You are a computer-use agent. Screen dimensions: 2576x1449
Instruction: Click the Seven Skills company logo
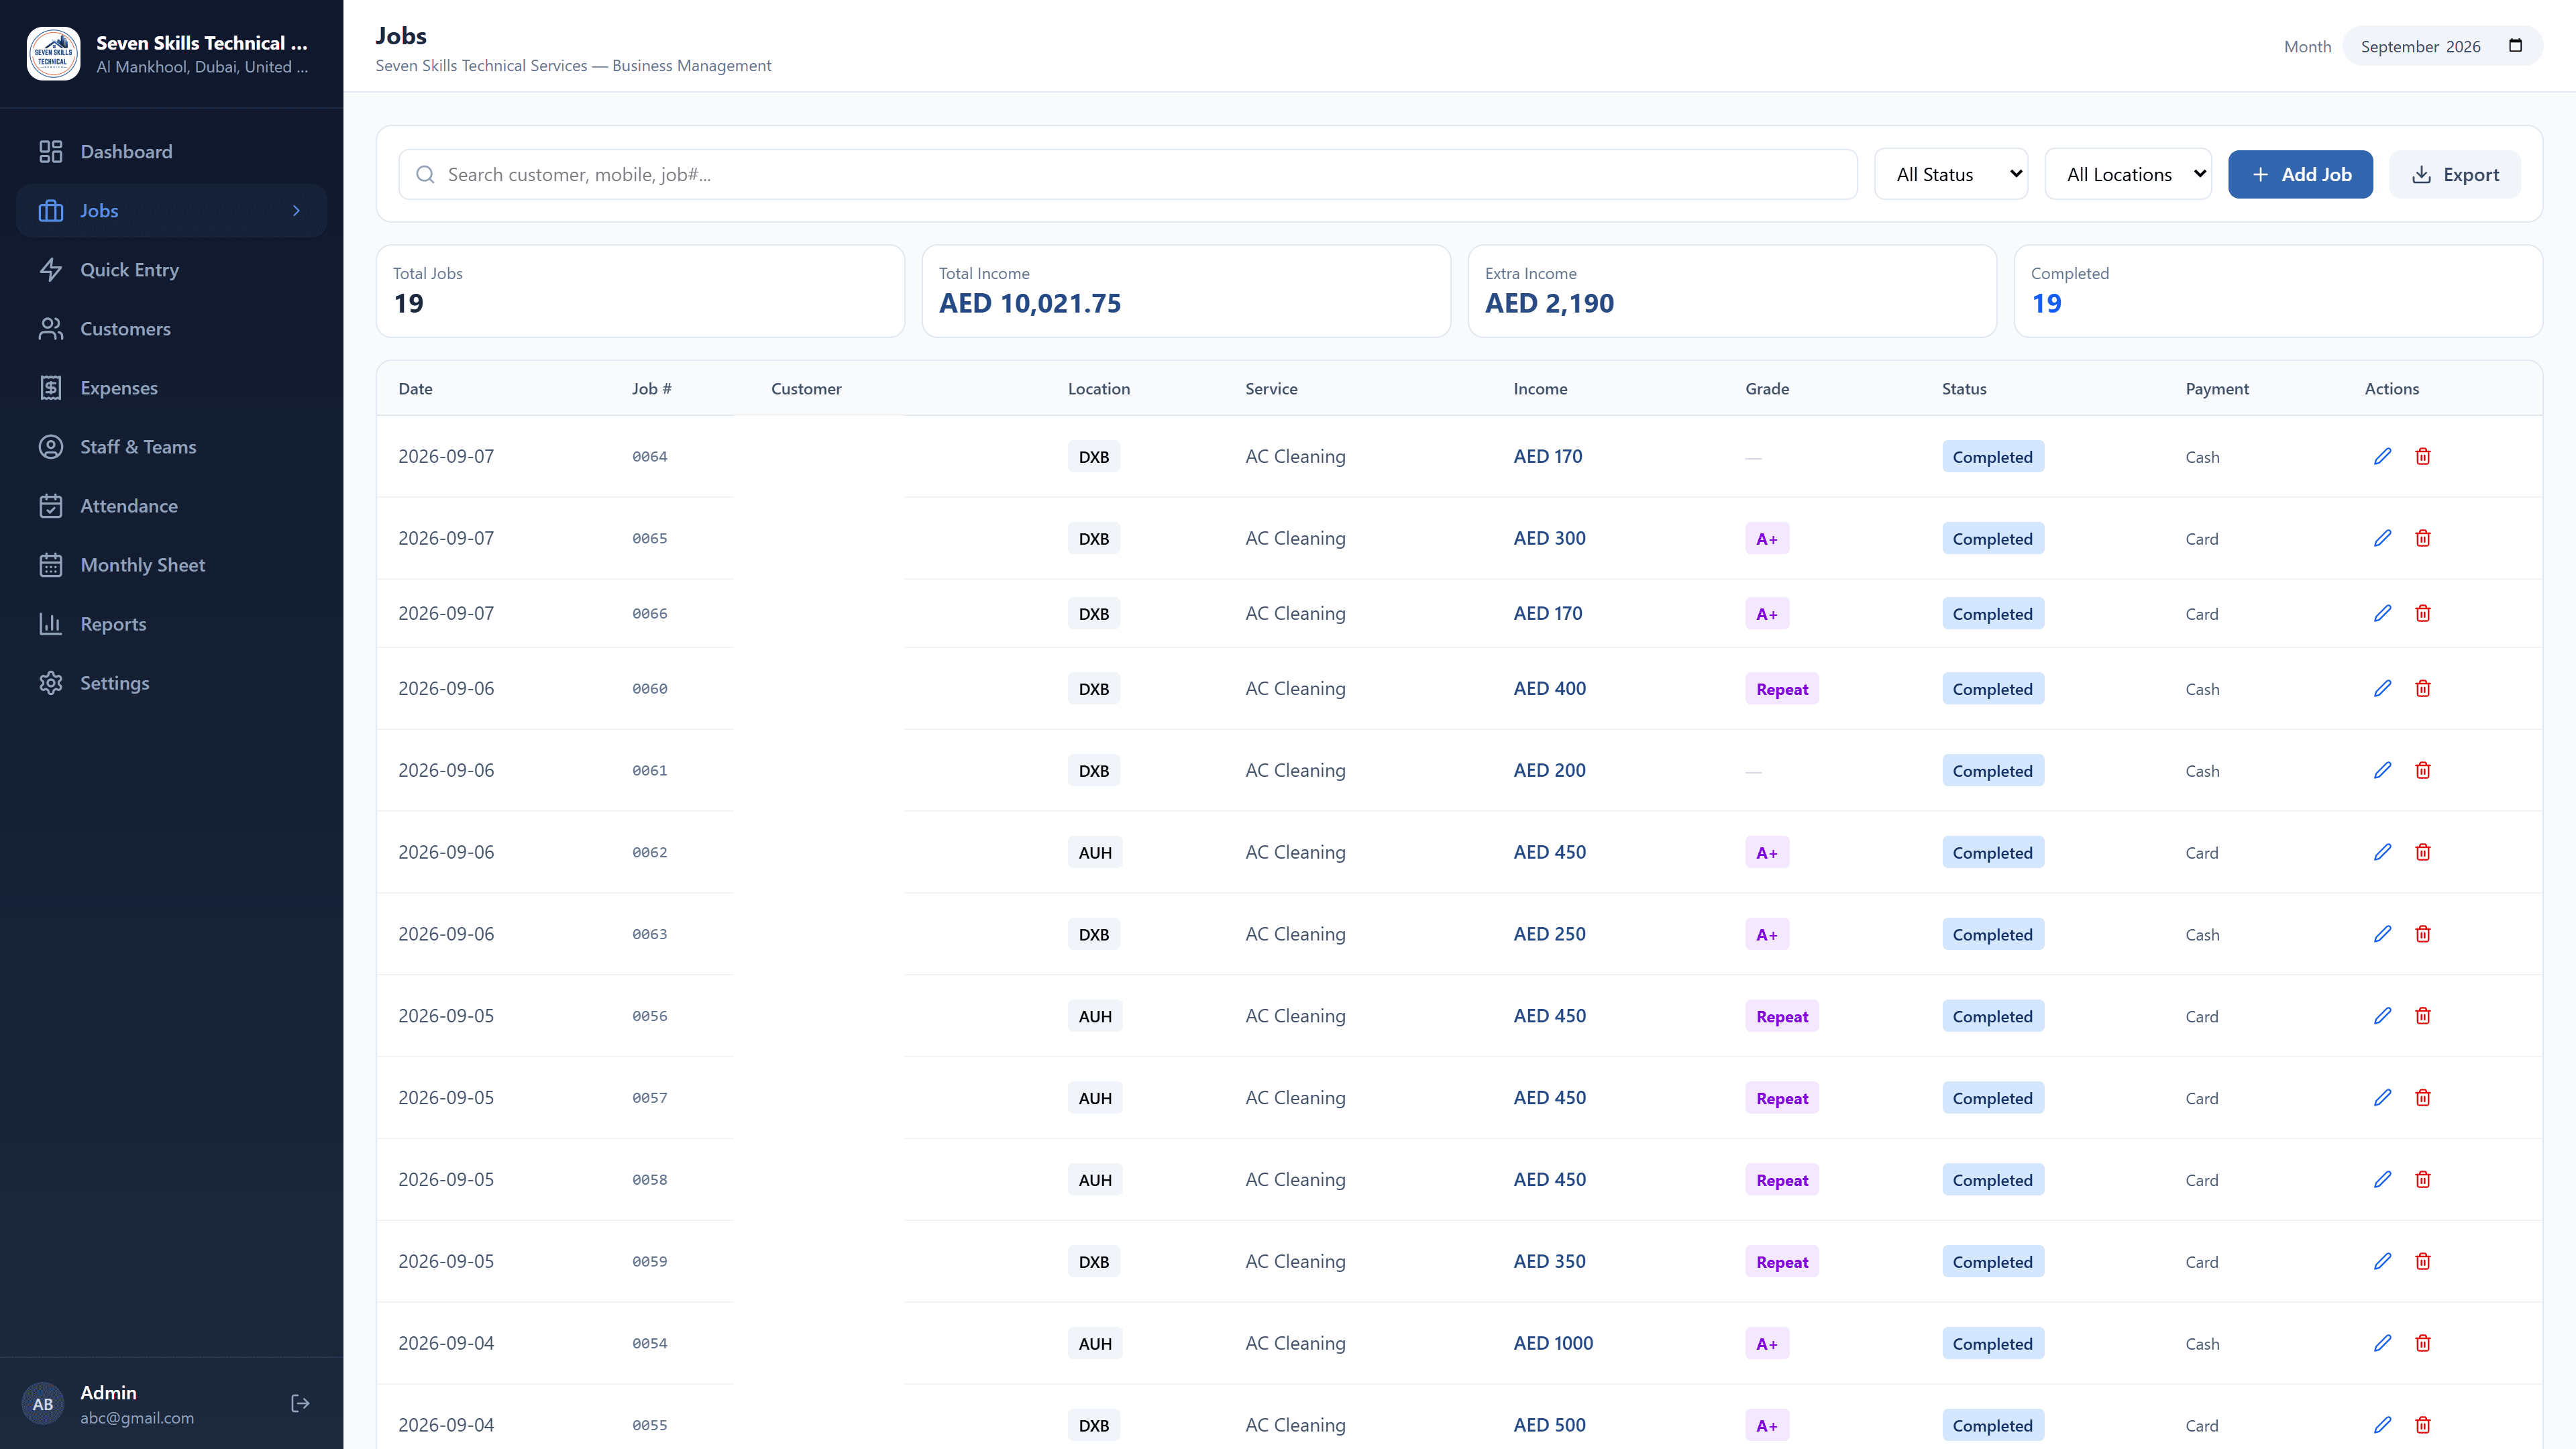pos(53,54)
